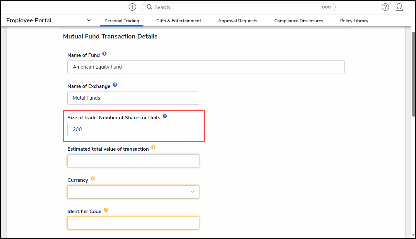Open the Approval Requests tab
Viewport: 416px width, 239px height.
click(238, 21)
